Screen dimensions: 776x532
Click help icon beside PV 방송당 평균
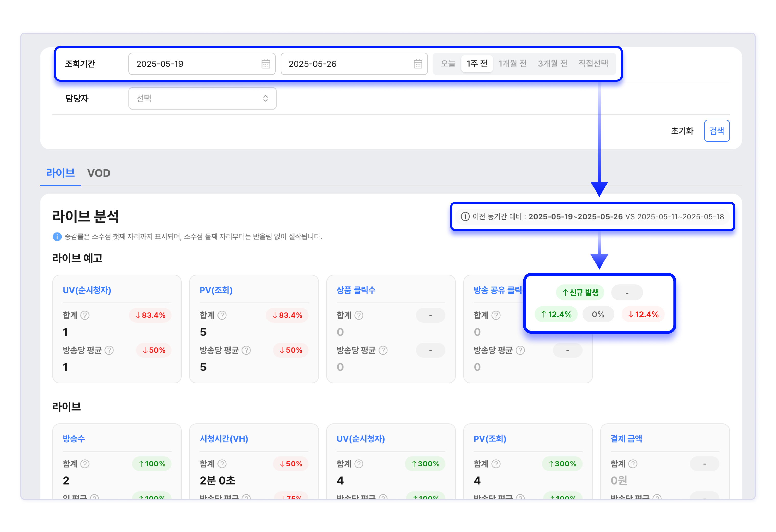246,350
